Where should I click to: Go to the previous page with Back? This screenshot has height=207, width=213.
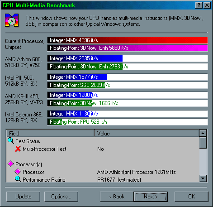pyautogui.click(x=117, y=197)
